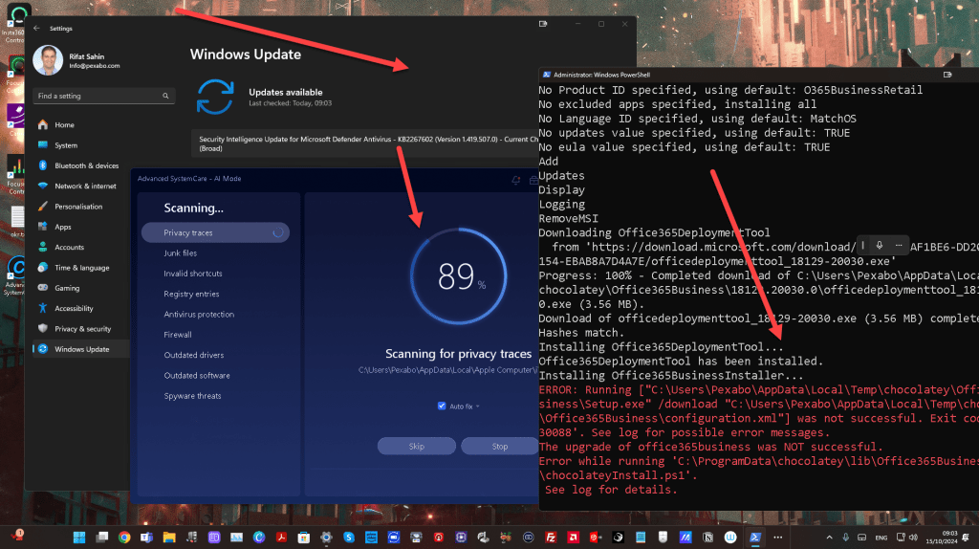Click the Stop button to halt scanning
Screen dimensions: 979x549
click(x=499, y=446)
